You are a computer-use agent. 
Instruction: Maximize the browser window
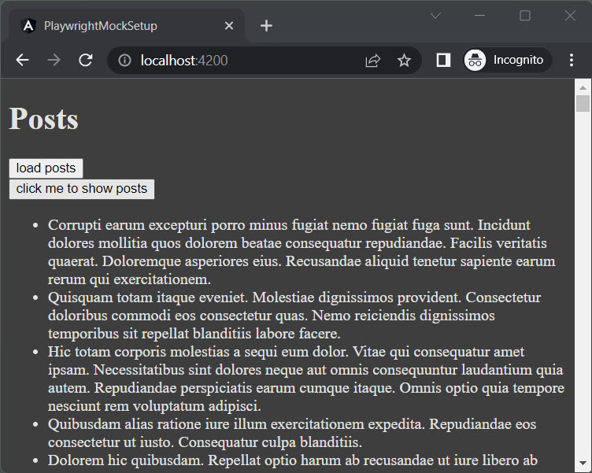tap(525, 16)
